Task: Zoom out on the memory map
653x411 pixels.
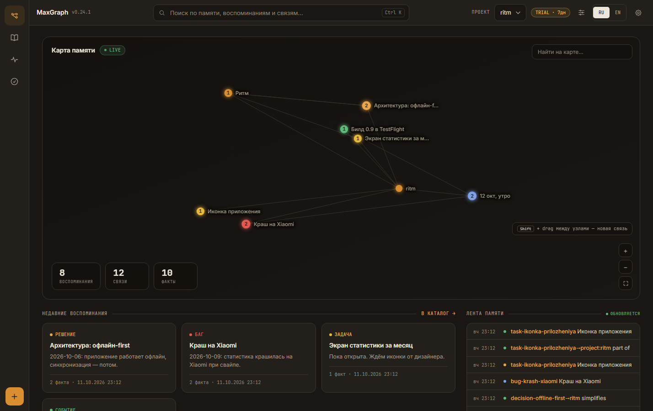Action: [x=626, y=267]
